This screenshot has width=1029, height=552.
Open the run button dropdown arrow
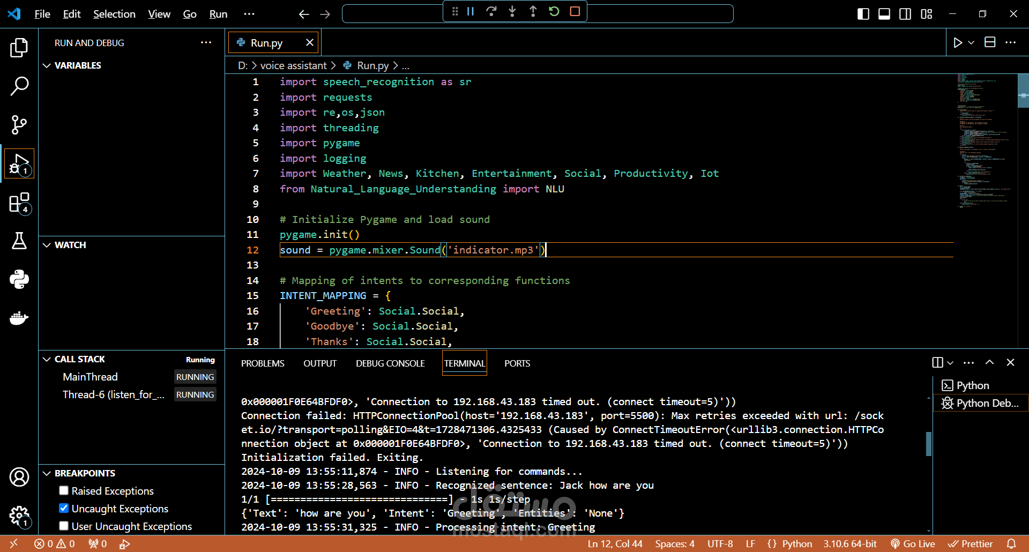[x=971, y=42]
